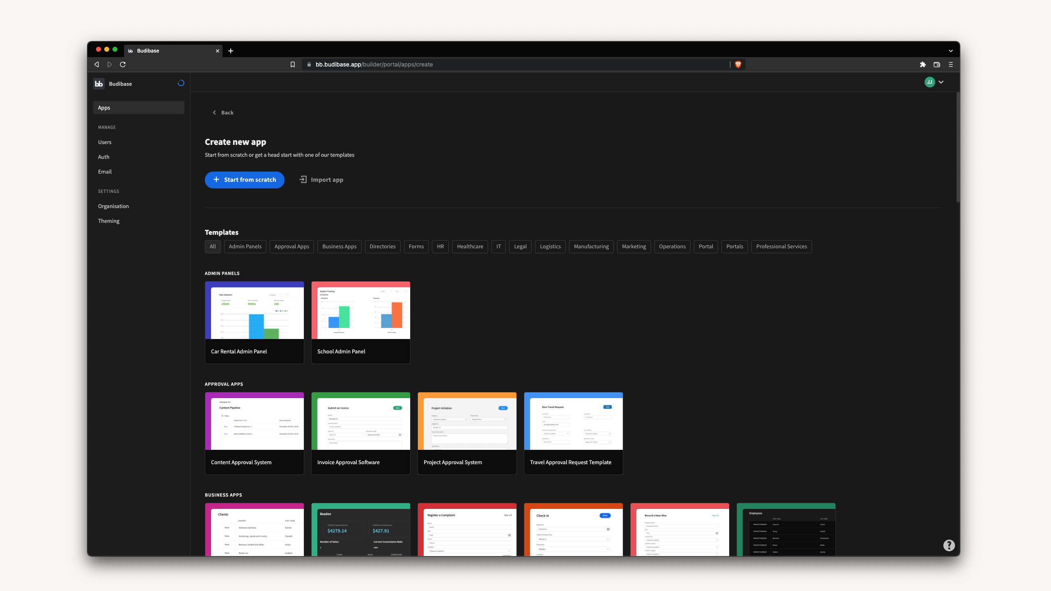Open the help question mark icon

[949, 545]
